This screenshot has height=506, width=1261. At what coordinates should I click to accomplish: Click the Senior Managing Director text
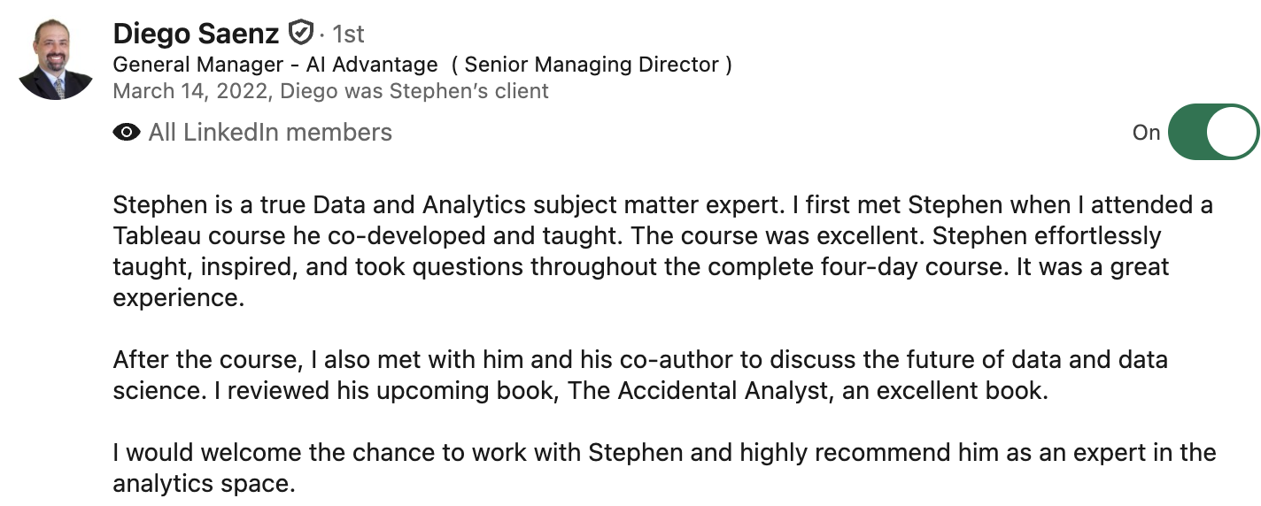coord(592,65)
